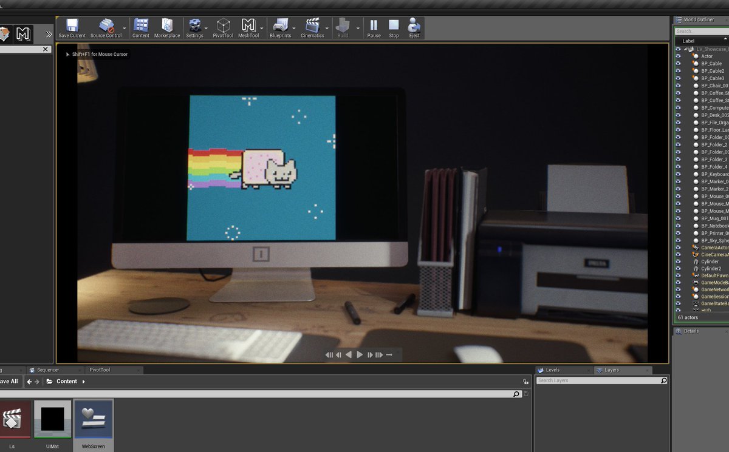Open the Build options dropdown arrow
The width and height of the screenshot is (729, 452).
(x=358, y=28)
